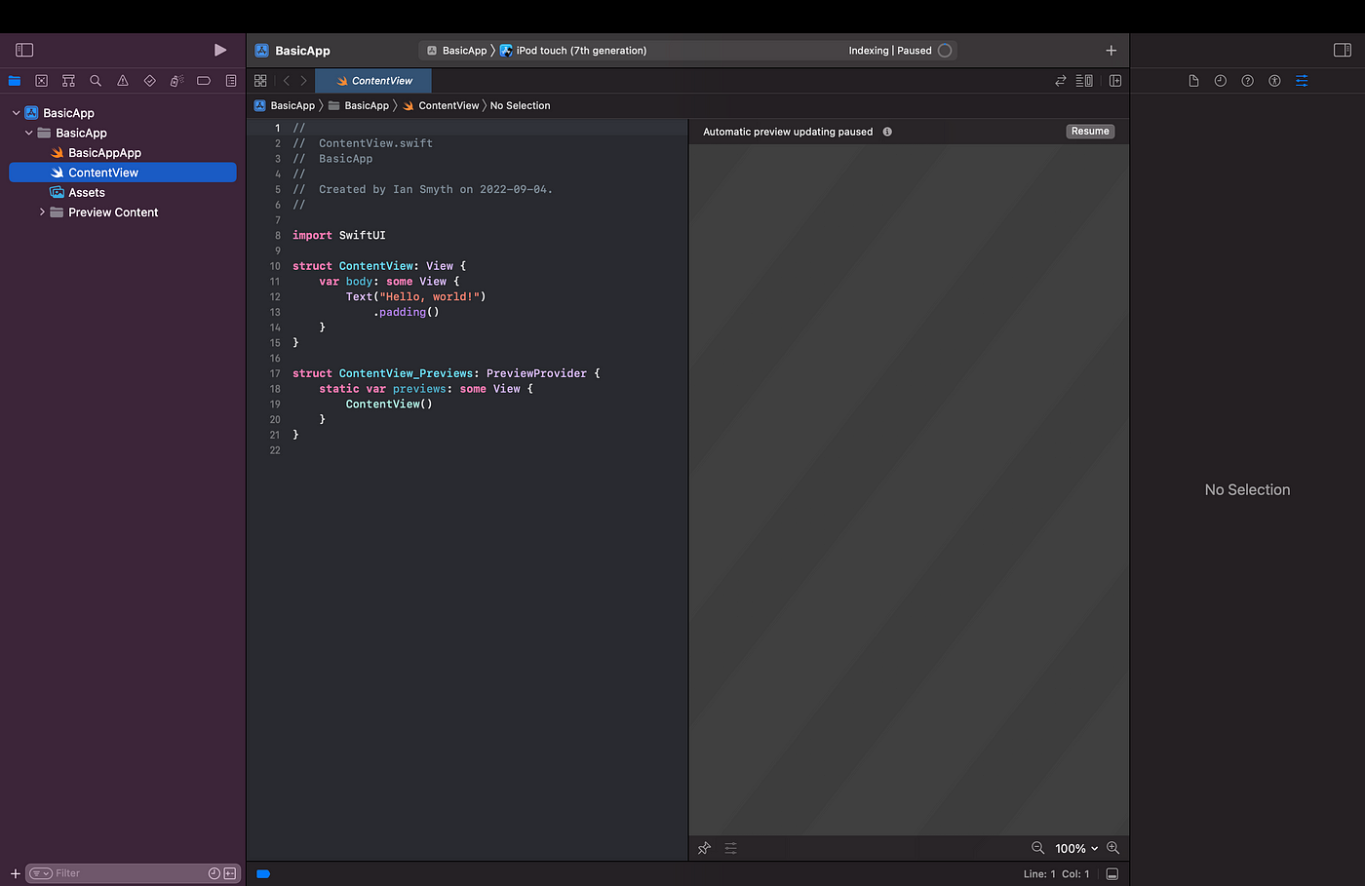Click the Indexing | Paused status
Viewport: 1365px width, 886px height.
click(x=890, y=51)
